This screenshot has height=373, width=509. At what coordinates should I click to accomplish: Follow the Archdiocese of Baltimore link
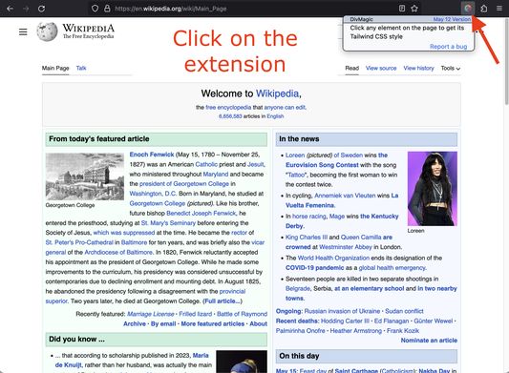118,252
